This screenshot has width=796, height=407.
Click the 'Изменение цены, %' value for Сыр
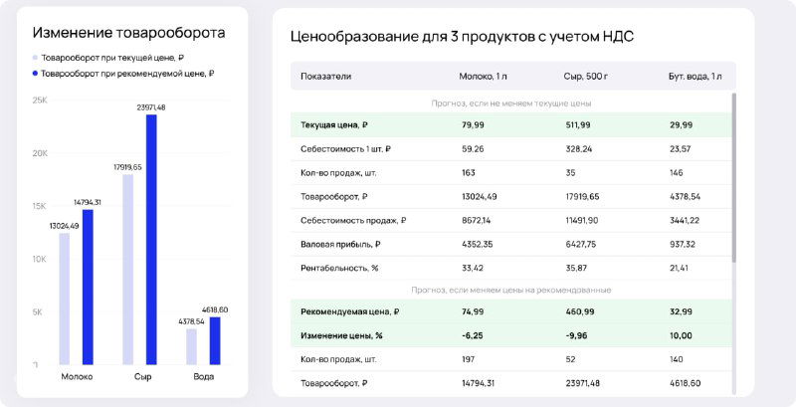[x=579, y=335]
